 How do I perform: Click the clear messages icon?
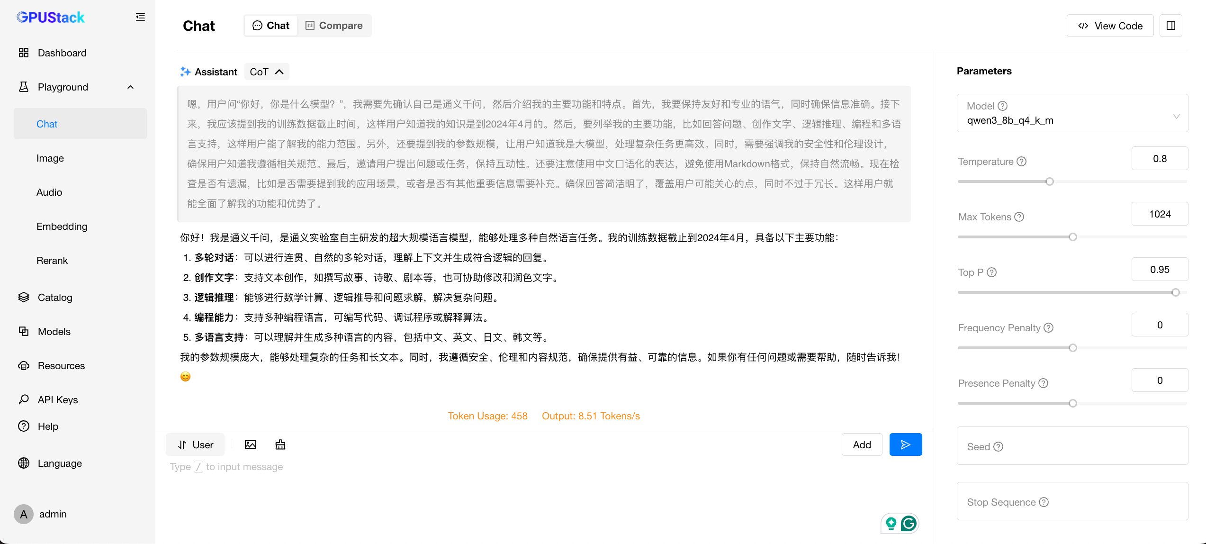(280, 444)
